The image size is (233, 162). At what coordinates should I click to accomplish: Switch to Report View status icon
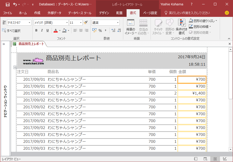coord(195,159)
